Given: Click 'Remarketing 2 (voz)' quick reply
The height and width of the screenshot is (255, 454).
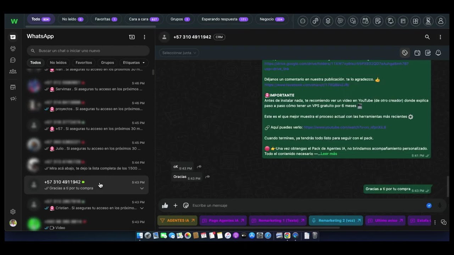Looking at the screenshot, I should (336, 220).
